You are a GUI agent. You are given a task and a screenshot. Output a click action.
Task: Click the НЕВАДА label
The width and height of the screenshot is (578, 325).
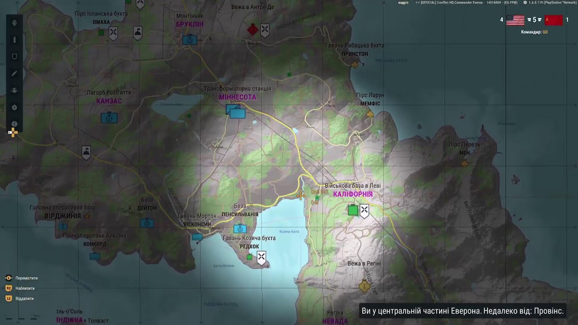pyautogui.click(x=335, y=321)
